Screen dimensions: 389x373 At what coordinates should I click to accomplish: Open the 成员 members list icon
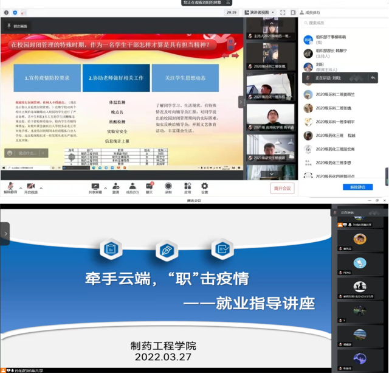pos(133,186)
